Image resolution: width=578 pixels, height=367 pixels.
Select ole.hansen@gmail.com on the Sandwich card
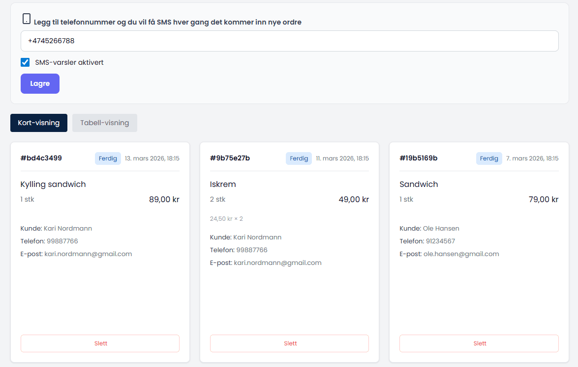[x=461, y=254]
